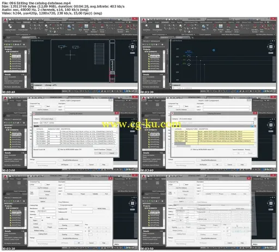279x252 pixels.
Task: Toggle Filter by WDBLKNAM checkbox in 00:02:00 frame
Action: click(59, 150)
